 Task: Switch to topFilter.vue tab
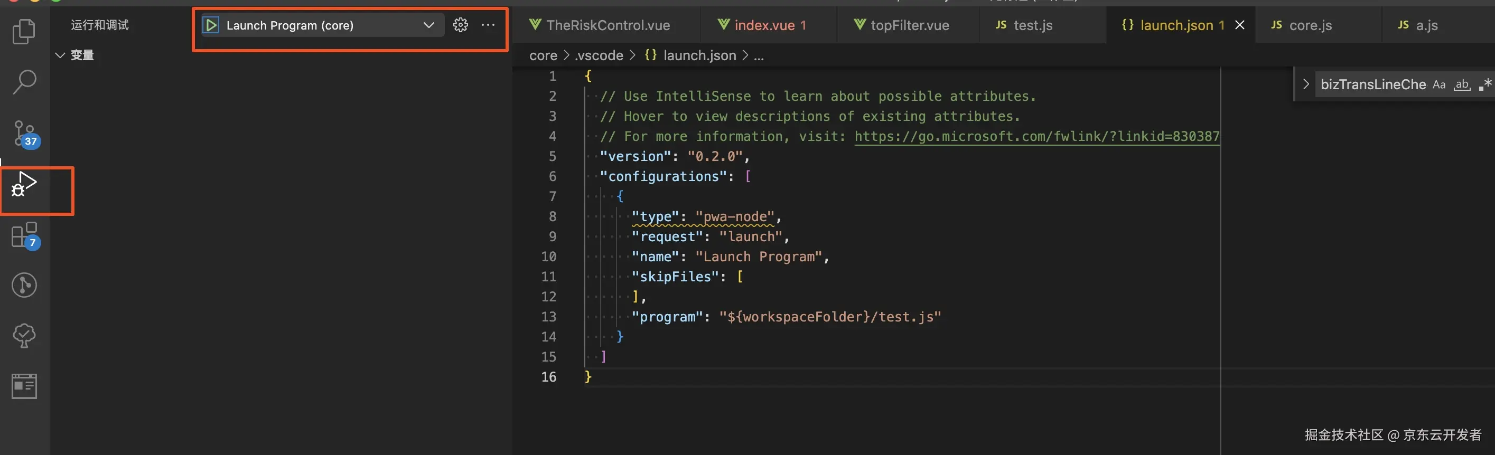pyautogui.click(x=908, y=25)
